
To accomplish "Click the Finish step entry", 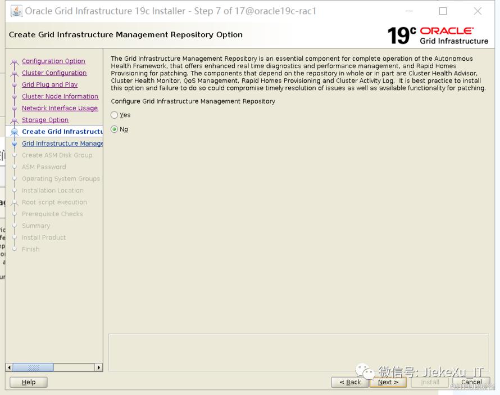I will 30,249.
